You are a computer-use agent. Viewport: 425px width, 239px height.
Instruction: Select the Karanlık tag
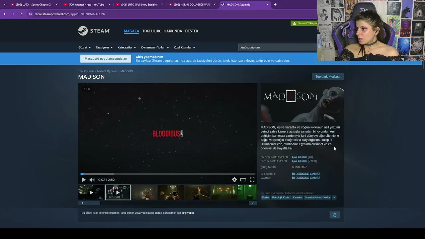pyautogui.click(x=297, y=198)
